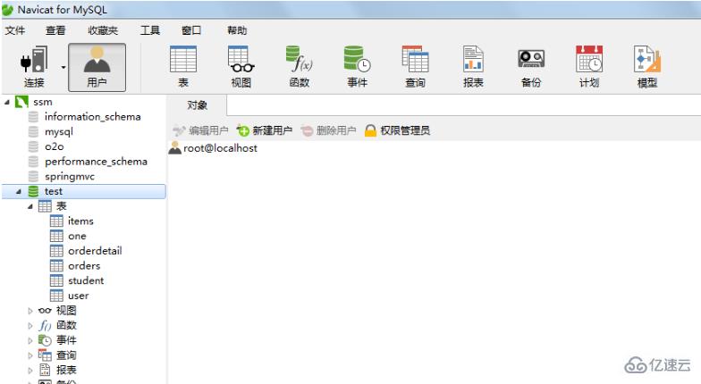Viewport: 701px width, 384px height.
Task: Click the 事件 (Event) toolbar icon
Action: coord(357,66)
